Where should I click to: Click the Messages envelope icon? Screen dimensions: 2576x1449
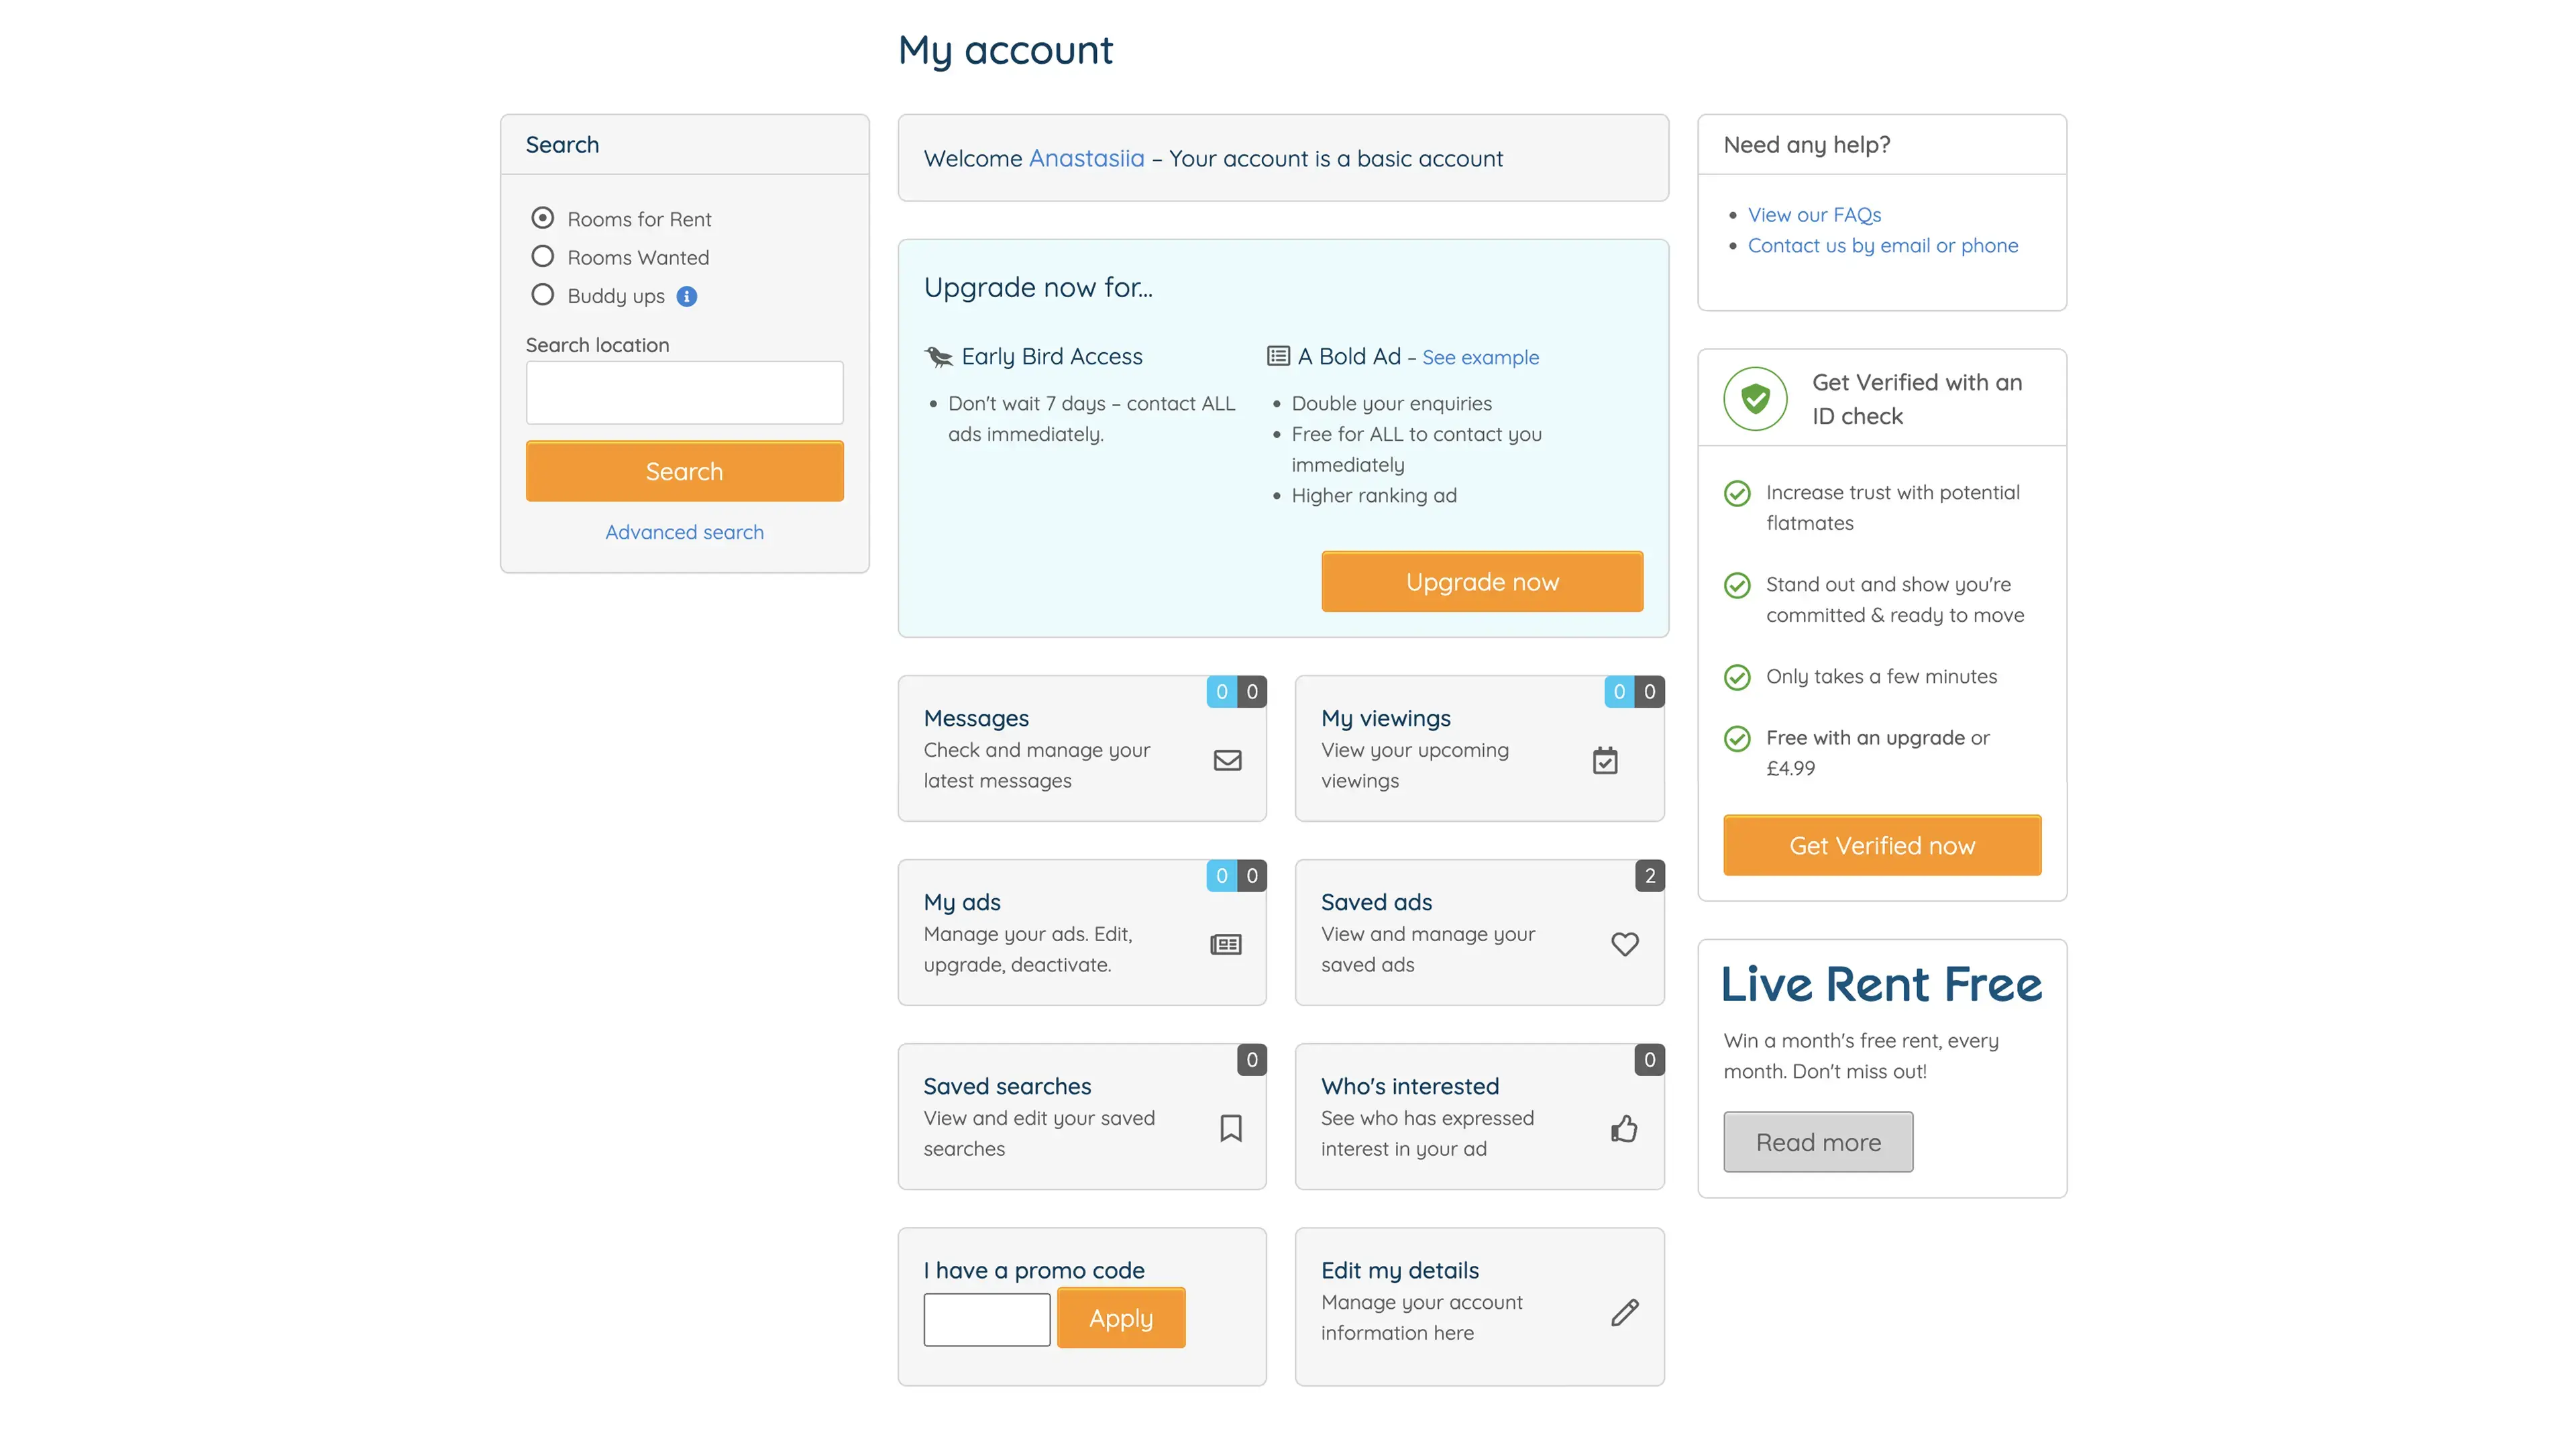pos(1227,761)
